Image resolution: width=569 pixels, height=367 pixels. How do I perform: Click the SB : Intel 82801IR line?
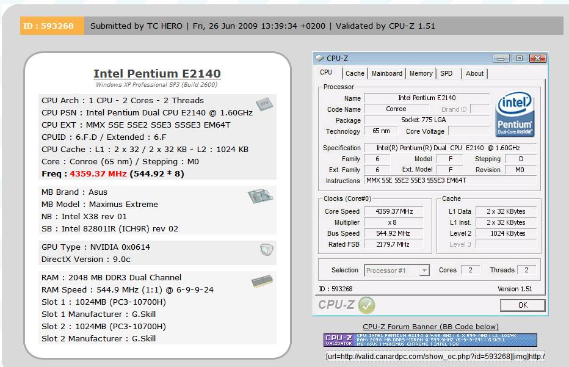tap(110, 229)
